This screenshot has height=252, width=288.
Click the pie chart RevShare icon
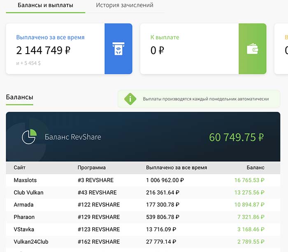[x=29, y=137]
